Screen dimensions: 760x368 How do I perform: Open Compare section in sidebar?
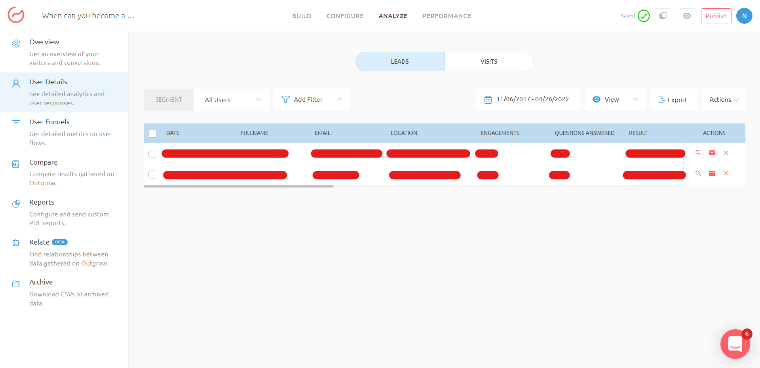click(x=64, y=172)
